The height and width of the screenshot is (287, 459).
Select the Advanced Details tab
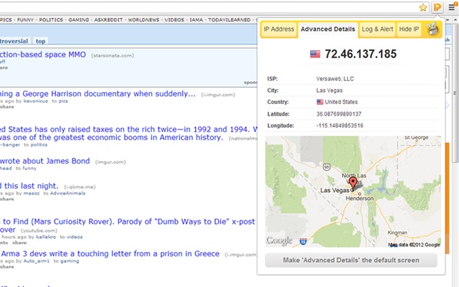[328, 29]
